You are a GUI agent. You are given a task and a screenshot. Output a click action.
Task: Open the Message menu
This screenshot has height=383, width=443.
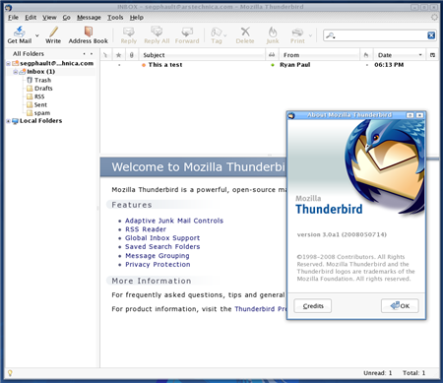[x=89, y=18]
